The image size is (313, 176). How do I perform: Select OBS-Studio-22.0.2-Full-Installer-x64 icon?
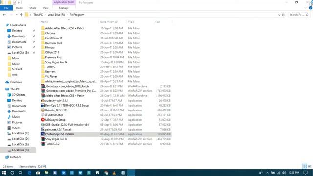point(43,125)
